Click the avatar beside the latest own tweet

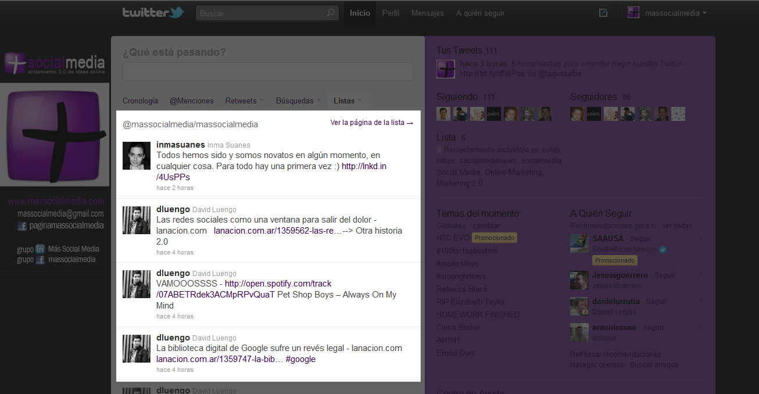pos(446,69)
